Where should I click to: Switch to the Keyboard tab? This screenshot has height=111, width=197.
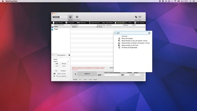click(81, 23)
